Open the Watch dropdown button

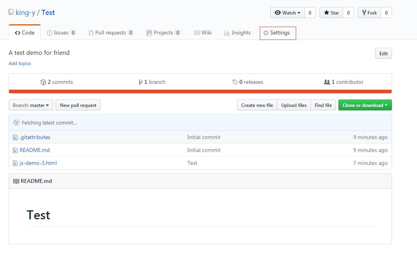pyautogui.click(x=288, y=13)
